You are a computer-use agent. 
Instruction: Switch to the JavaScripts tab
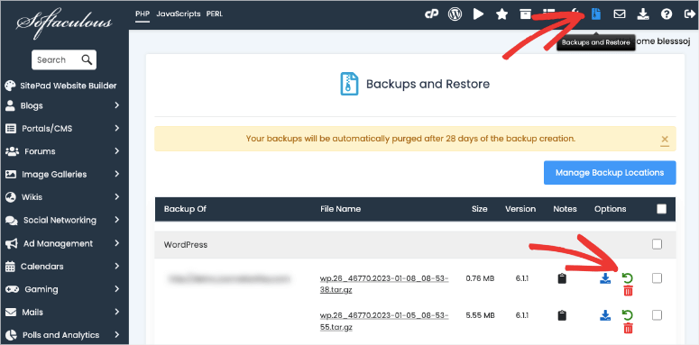179,14
